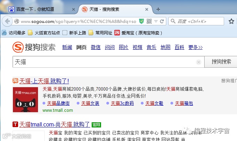Click the green security shield icon
The width and height of the screenshot is (237, 141).
pos(142,21)
